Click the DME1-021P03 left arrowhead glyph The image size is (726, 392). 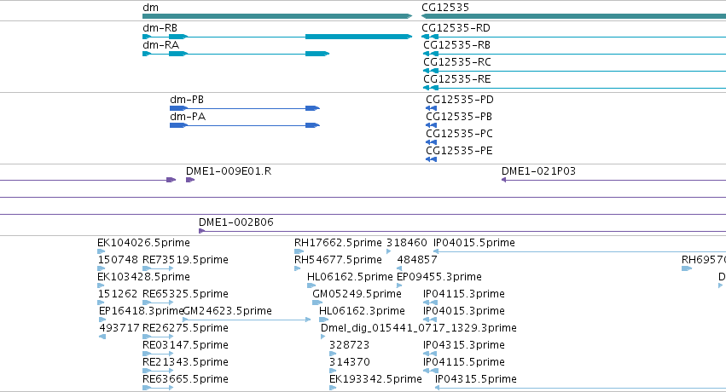503,180
